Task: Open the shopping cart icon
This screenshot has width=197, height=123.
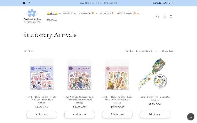Action: [171, 16]
